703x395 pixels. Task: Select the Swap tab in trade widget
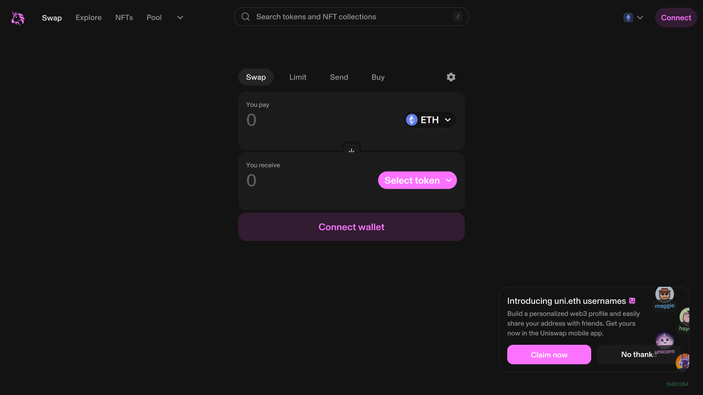pos(256,77)
